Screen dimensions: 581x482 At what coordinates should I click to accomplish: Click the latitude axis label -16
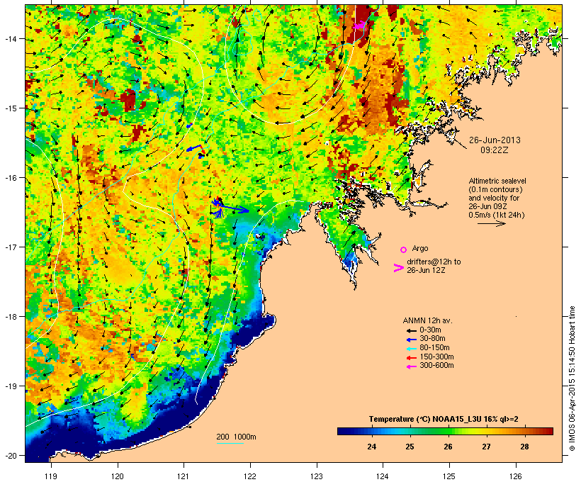click(x=10, y=178)
